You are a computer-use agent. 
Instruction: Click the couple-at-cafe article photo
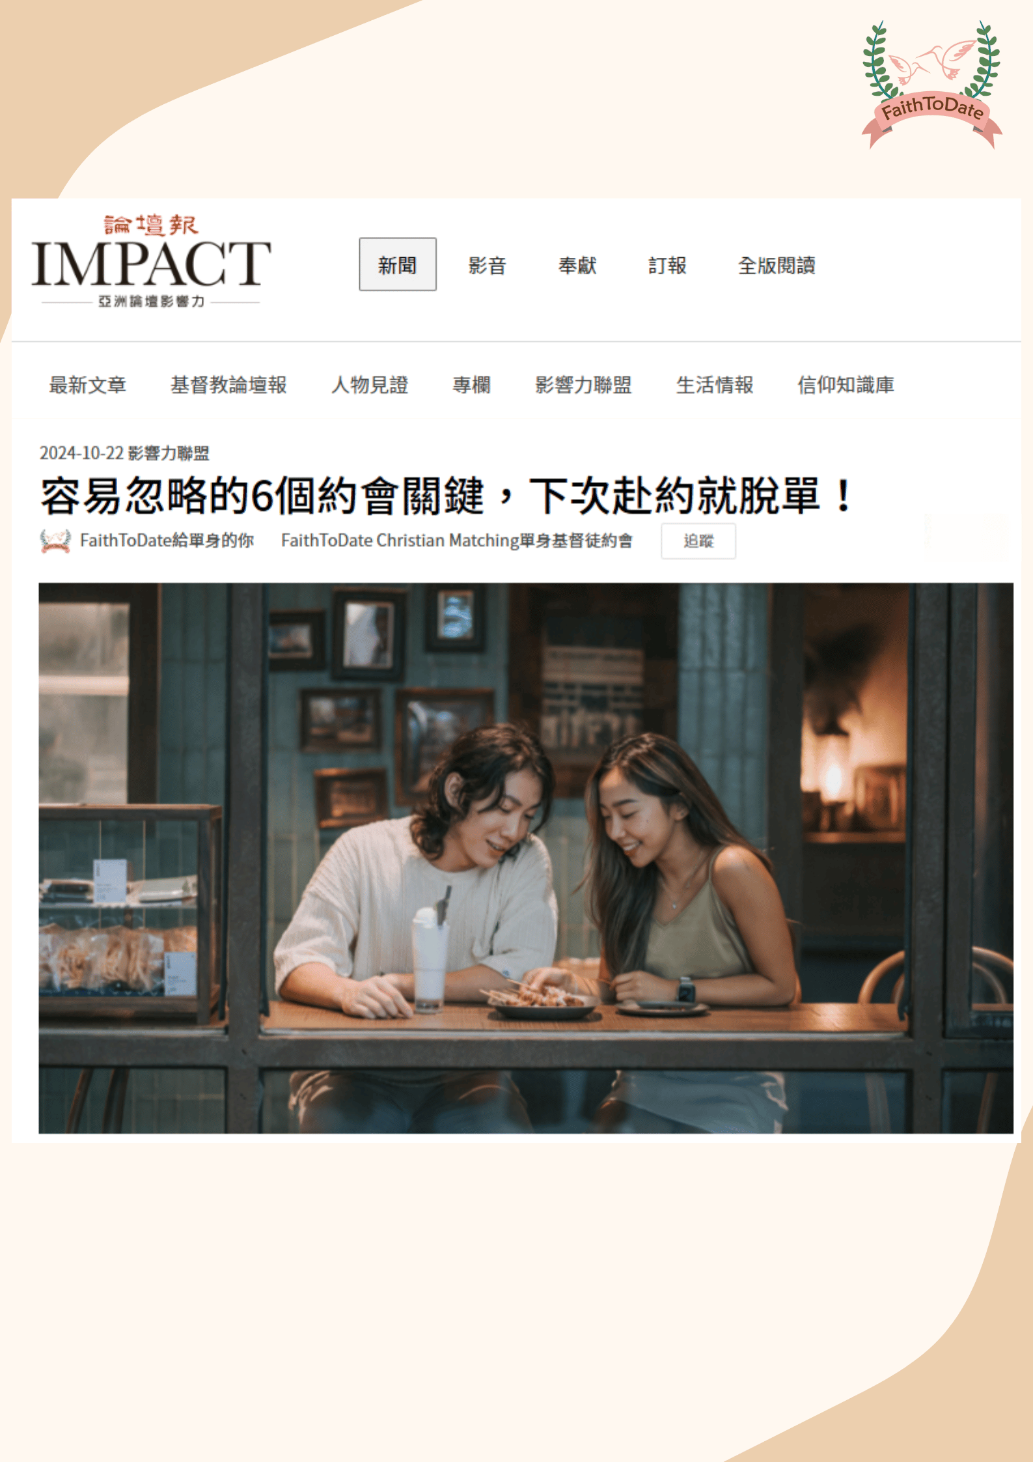526,858
